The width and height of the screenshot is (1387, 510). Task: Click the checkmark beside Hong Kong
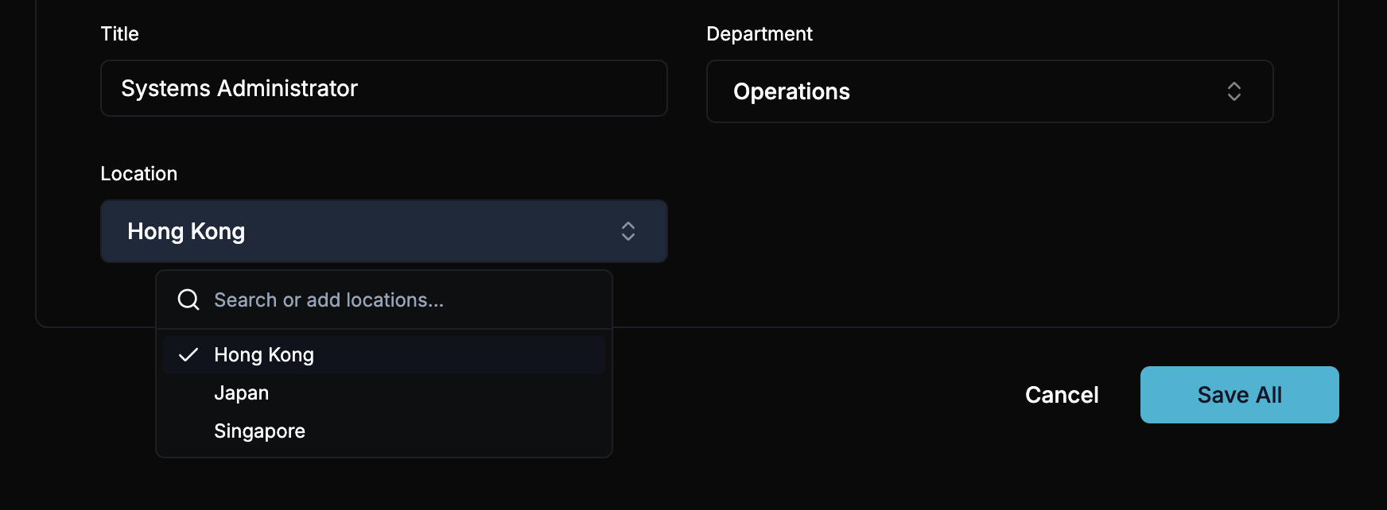pyautogui.click(x=188, y=355)
